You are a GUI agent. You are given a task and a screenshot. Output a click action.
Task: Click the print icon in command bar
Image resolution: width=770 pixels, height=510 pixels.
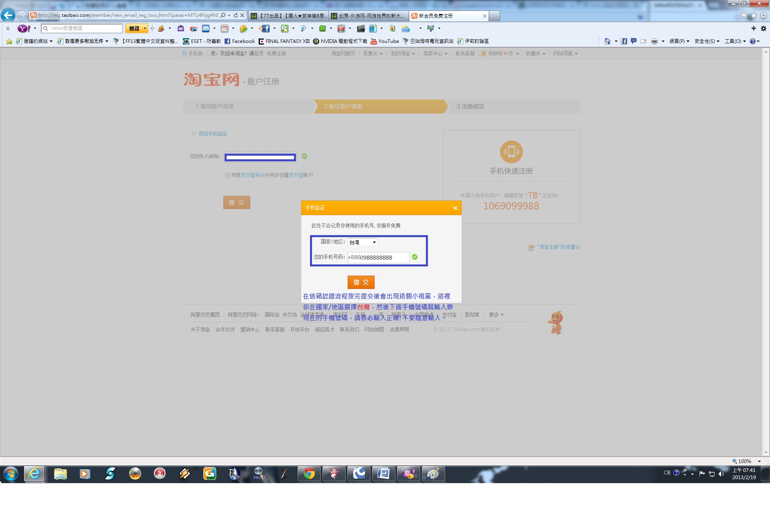click(x=654, y=41)
